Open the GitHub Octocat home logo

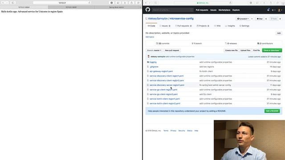148,10
